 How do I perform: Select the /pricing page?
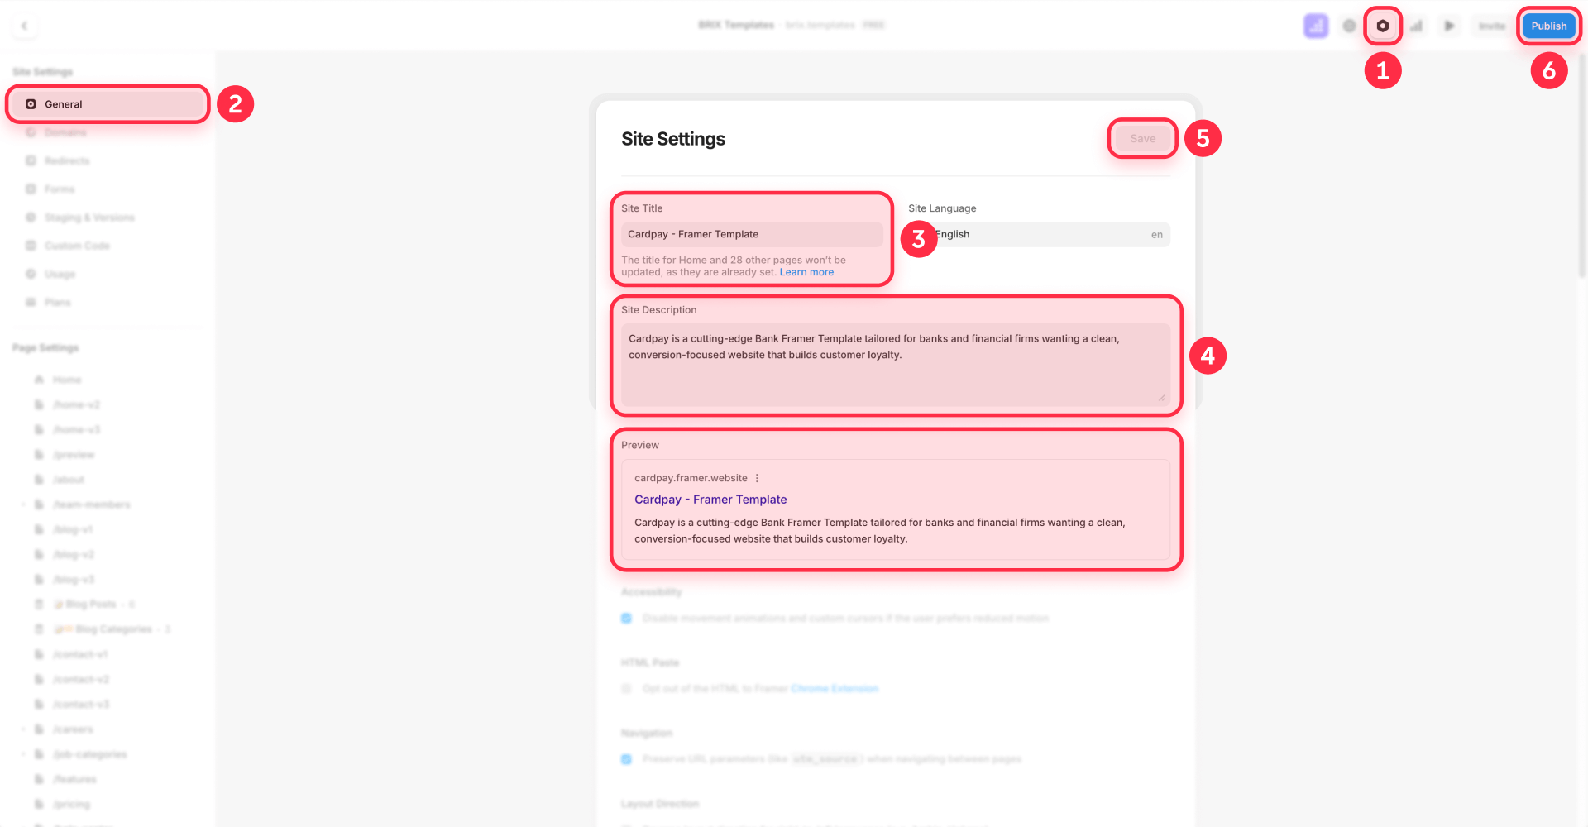pos(71,804)
